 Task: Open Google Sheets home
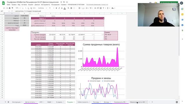point(3,3)
